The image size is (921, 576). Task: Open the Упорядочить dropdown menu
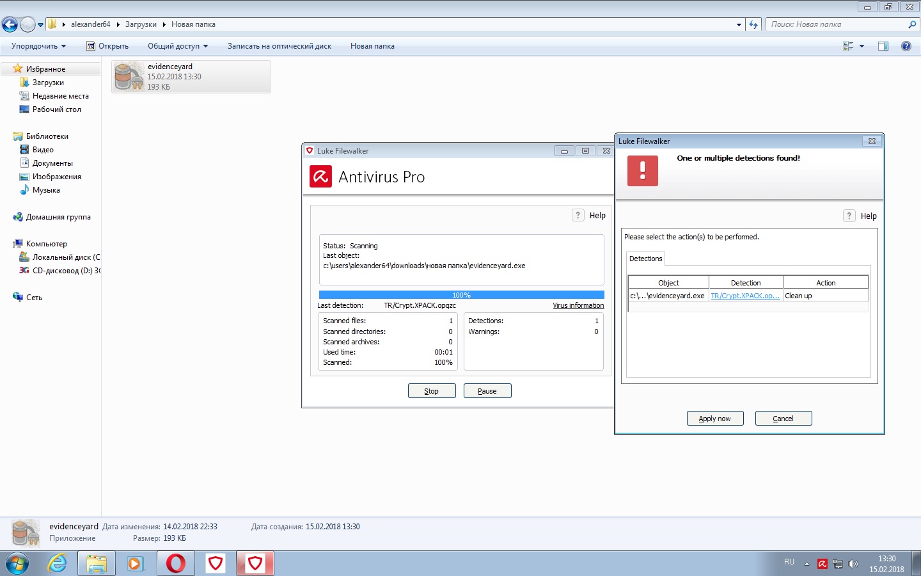click(x=38, y=46)
